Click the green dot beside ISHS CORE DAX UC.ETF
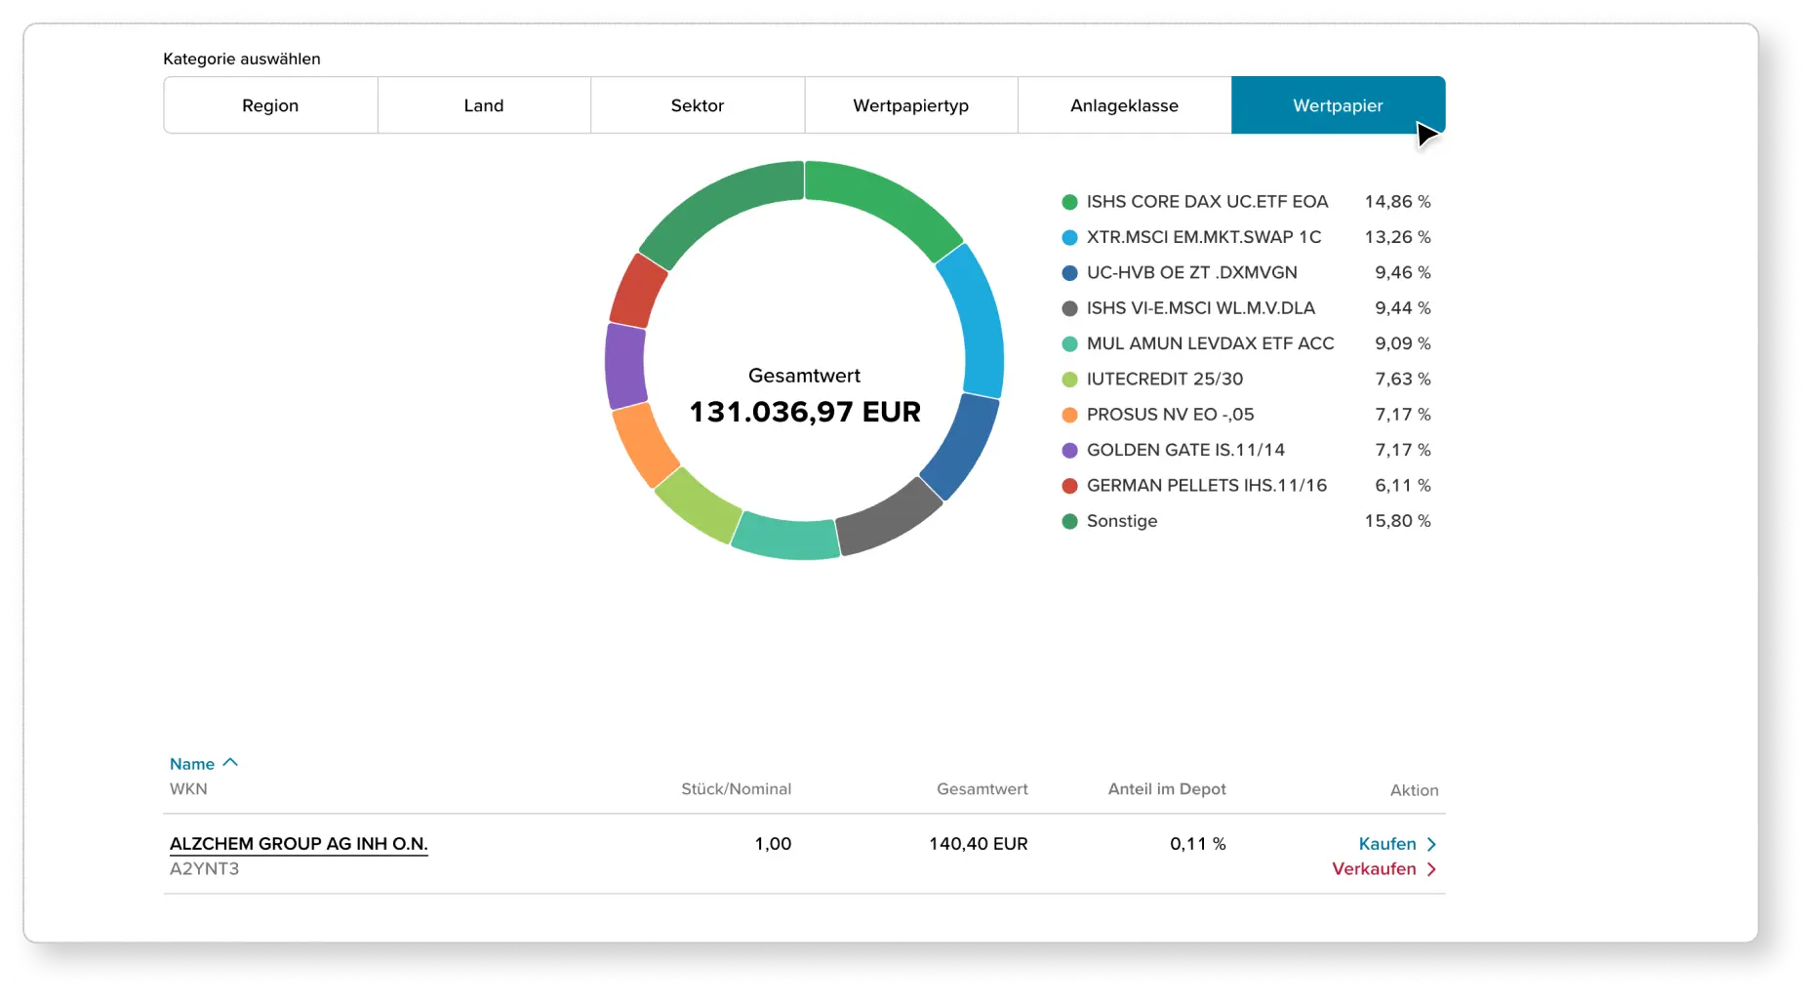This screenshot has height=1001, width=1805. (1068, 202)
